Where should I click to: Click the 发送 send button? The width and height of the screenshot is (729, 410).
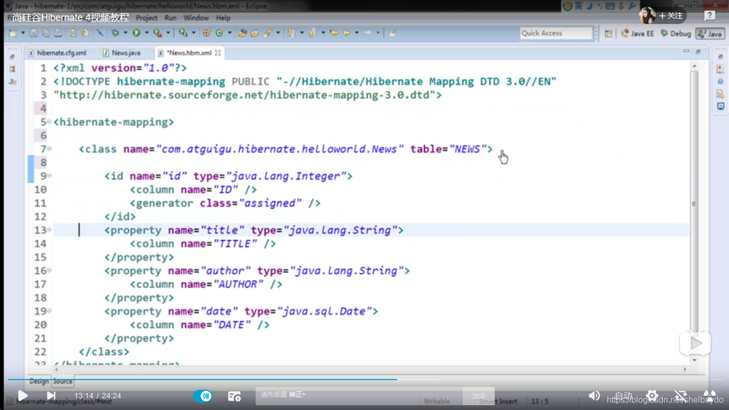coord(479,396)
